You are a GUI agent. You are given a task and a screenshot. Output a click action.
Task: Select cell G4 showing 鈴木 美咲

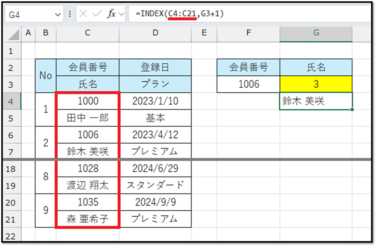coord(316,101)
